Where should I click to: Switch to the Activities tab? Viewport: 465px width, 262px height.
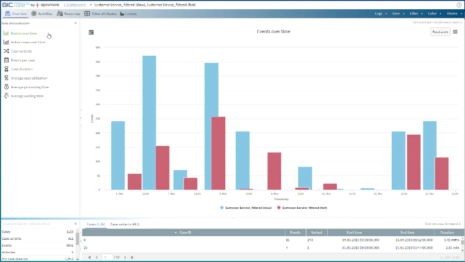point(42,13)
